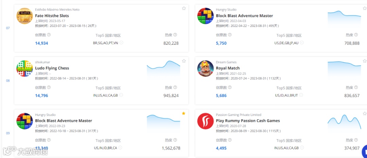This screenshot has width=367, height=158.
Task: Show 热度 help icon in Ludo Flying Chess card
Action: click(175, 87)
